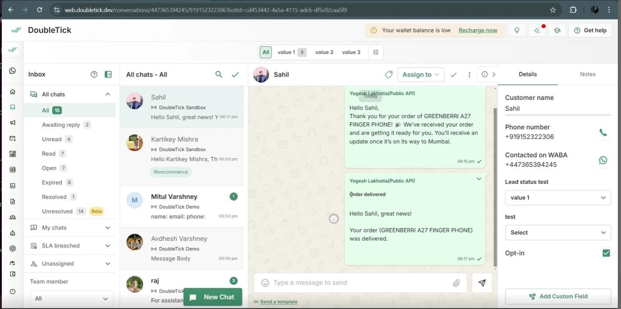
Task: Click the inbox panel collapse toggle icon
Action: pyautogui.click(x=108, y=74)
